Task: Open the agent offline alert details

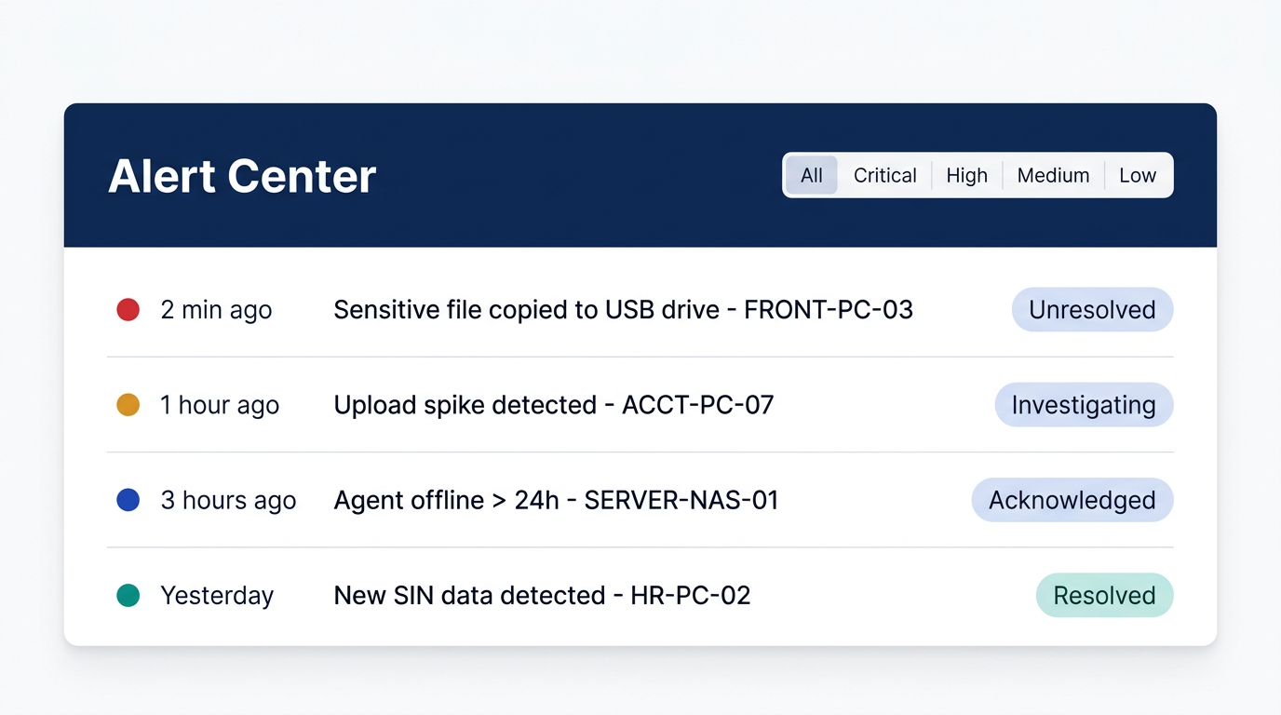Action: pos(556,500)
